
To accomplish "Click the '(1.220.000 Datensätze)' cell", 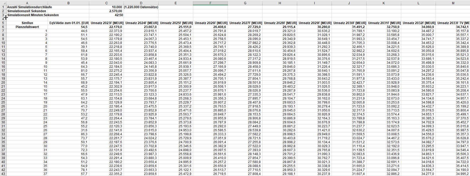I will point(141,7).
